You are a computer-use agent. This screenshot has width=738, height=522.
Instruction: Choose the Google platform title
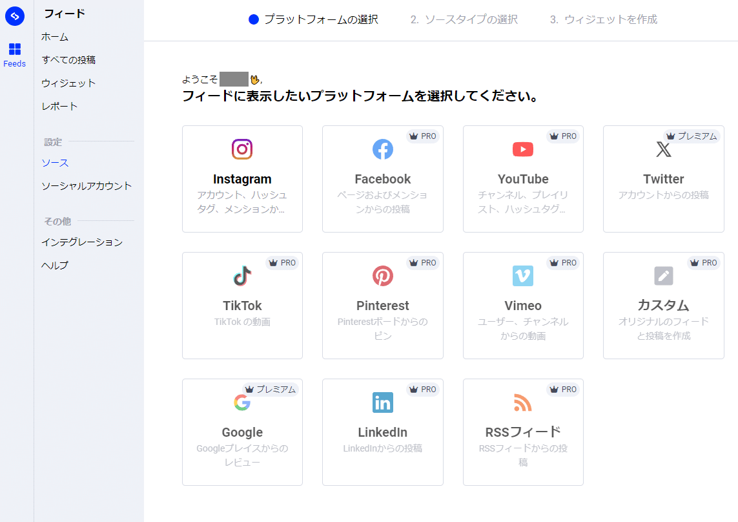[x=242, y=432]
